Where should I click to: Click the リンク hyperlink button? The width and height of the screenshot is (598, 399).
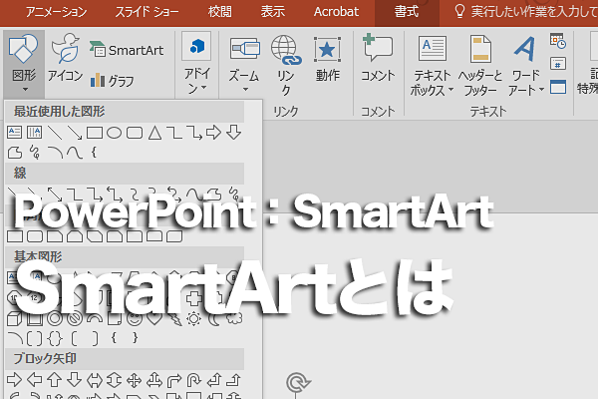(x=286, y=65)
